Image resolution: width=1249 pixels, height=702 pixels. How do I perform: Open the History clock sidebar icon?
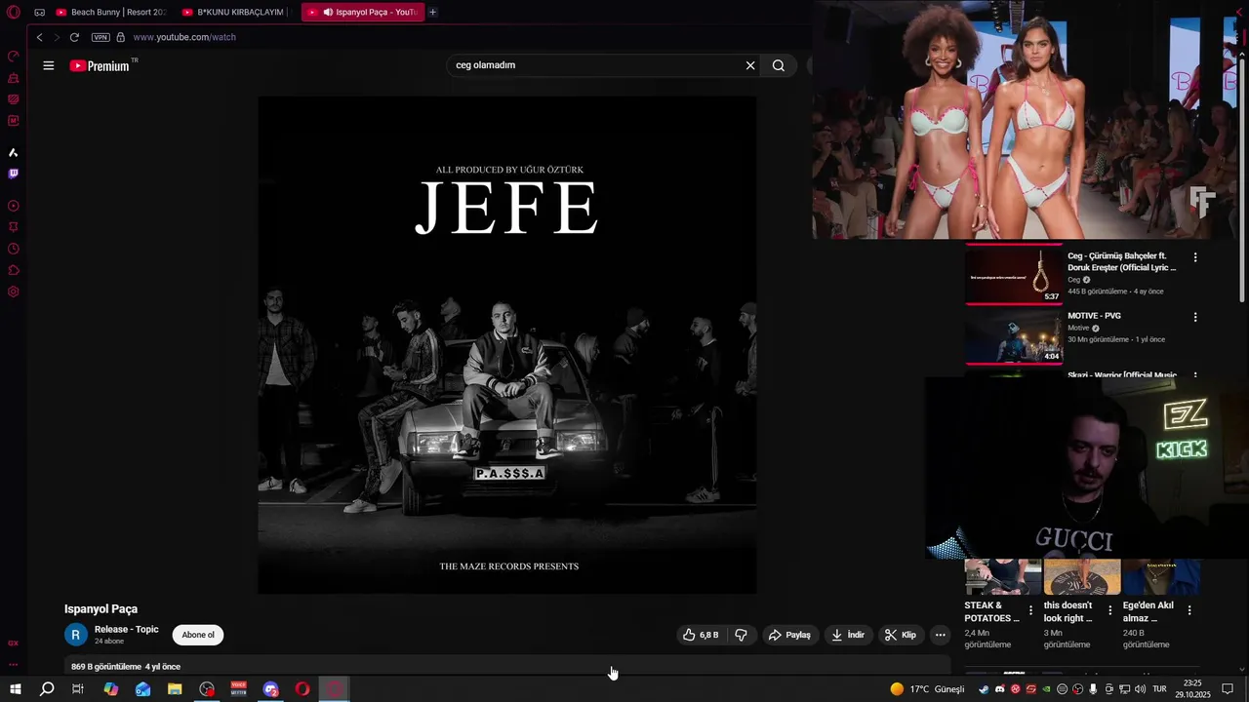[x=14, y=249]
